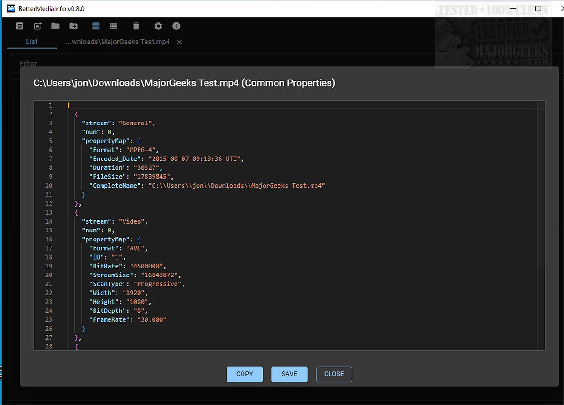The height and width of the screenshot is (405, 564).
Task: Select the List tab
Action: [32, 42]
